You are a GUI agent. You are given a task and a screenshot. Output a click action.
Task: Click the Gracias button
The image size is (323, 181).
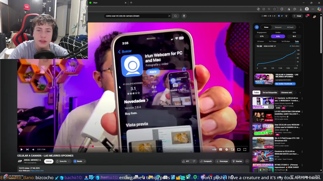click(237, 161)
